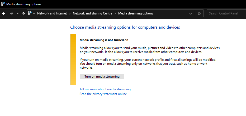Open the Network and Internet breadcrumb
246x116 pixels.
point(52,13)
